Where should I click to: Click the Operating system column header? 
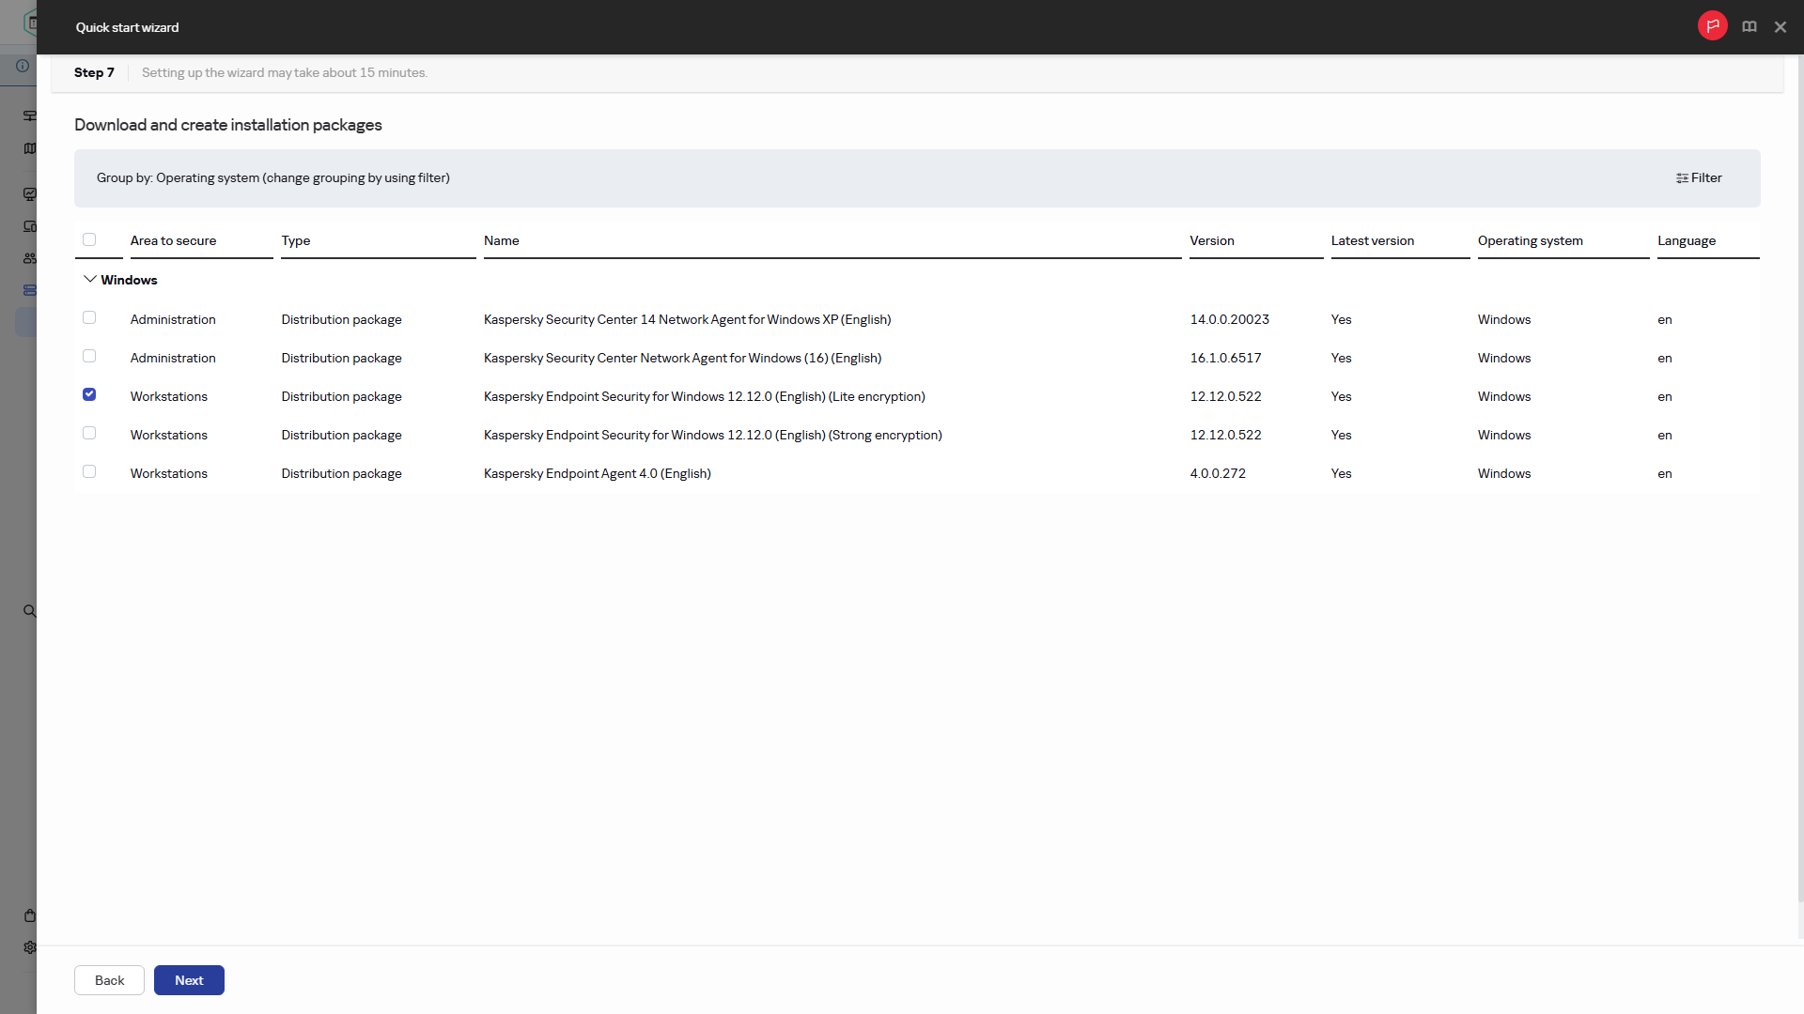coord(1530,241)
